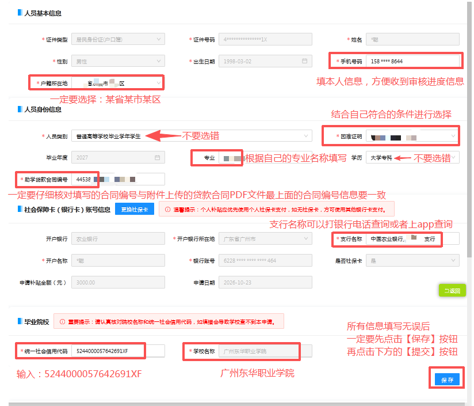Open the 证件类型 dropdown
The width and height of the screenshot is (474, 406).
[118, 39]
